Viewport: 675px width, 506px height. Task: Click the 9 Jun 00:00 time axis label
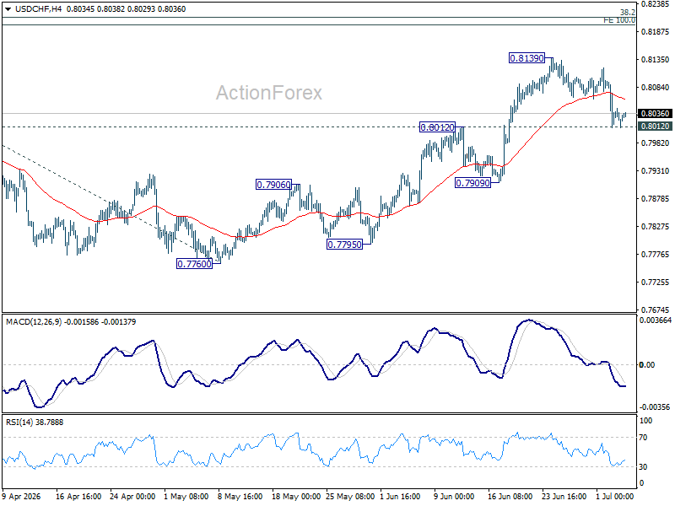coord(454,496)
